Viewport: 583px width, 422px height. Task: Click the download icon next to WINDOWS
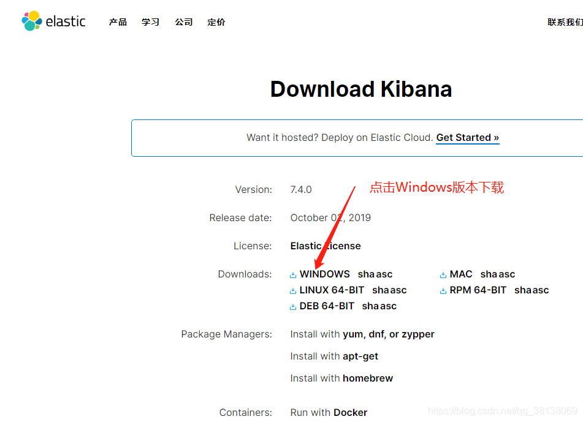(x=294, y=274)
